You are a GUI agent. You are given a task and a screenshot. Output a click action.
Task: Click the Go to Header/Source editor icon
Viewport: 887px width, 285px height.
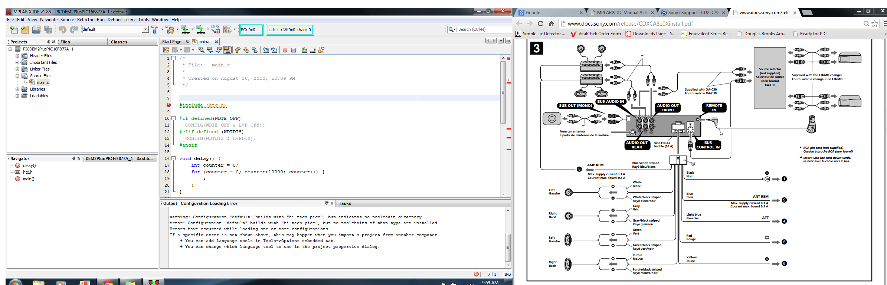pos(321,50)
